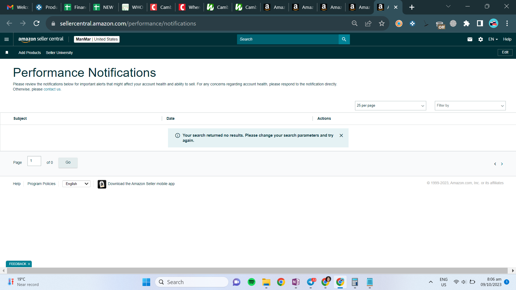Image resolution: width=516 pixels, height=290 pixels.
Task: Open Spotify from the taskbar
Action: (252, 282)
